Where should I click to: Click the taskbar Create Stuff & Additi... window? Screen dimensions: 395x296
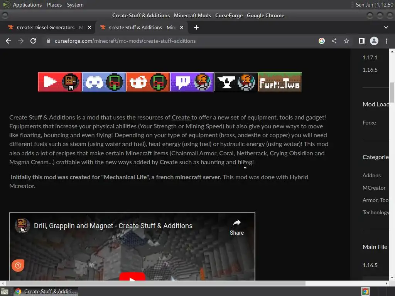[x=46, y=291]
